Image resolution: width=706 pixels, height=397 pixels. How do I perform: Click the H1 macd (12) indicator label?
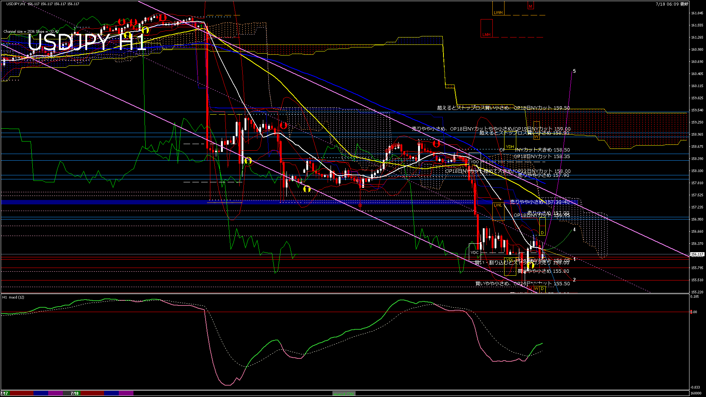pyautogui.click(x=13, y=297)
